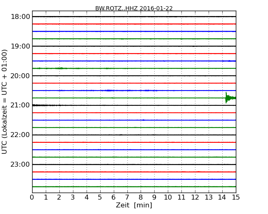Select x-axis tick label 15
The width and height of the screenshot is (268, 214).
click(236, 198)
